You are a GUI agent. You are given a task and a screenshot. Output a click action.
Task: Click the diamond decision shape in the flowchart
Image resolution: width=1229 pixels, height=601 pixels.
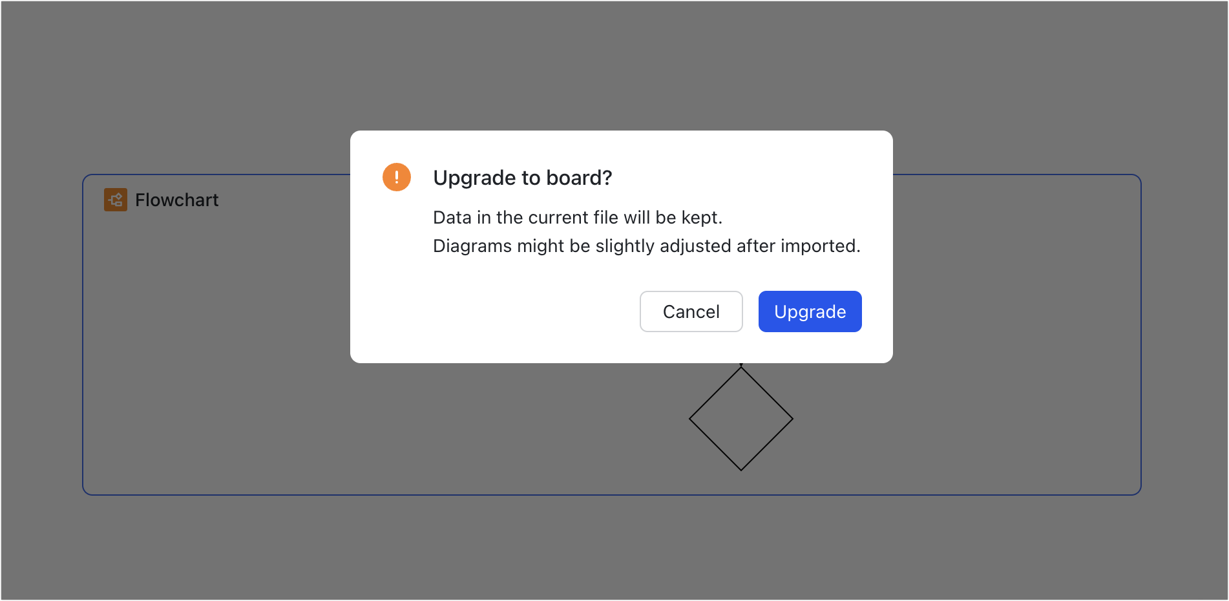[x=741, y=418]
